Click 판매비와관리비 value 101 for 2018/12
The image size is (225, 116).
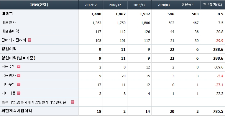pyautogui.click(x=123, y=41)
